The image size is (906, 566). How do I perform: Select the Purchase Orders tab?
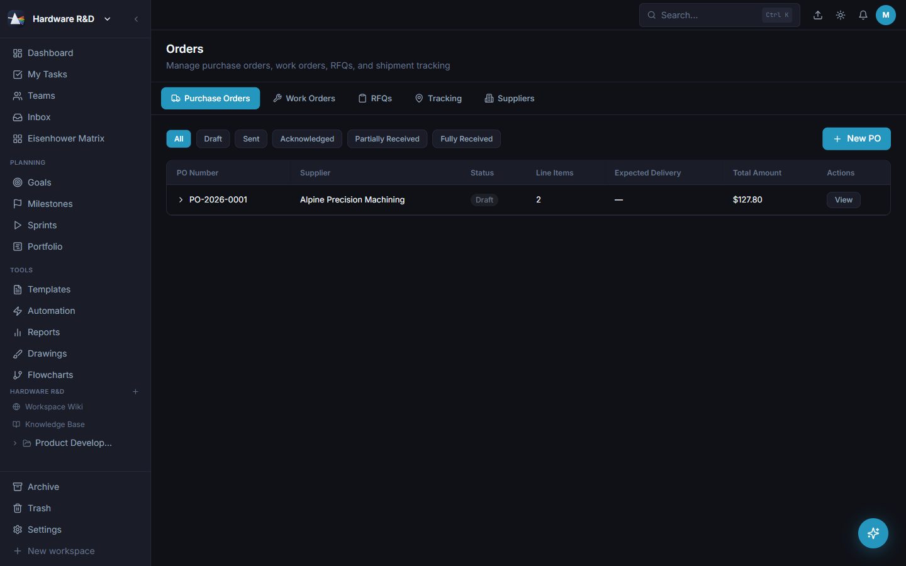point(210,98)
